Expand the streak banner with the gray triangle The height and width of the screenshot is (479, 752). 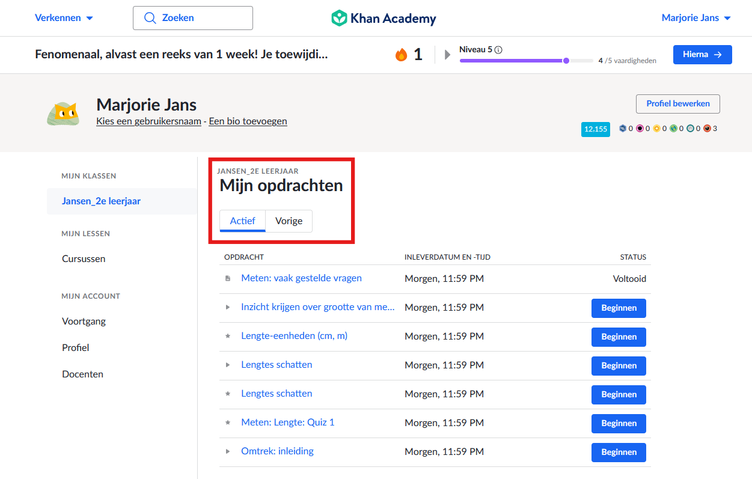[447, 55]
